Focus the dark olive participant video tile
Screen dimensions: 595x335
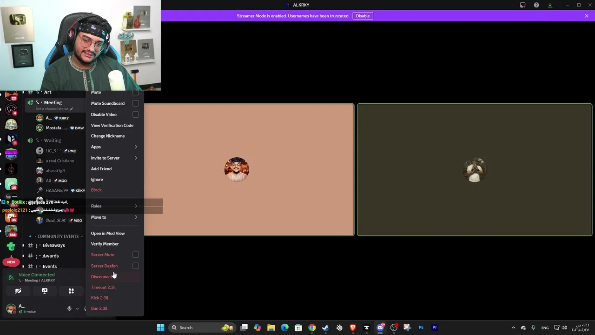475,169
